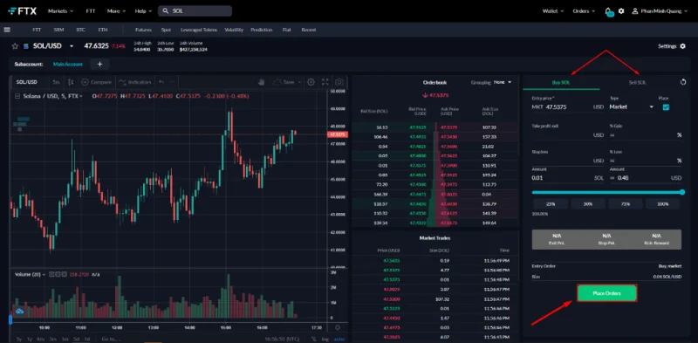
Task: Open chart Indicators
Action: pos(135,82)
